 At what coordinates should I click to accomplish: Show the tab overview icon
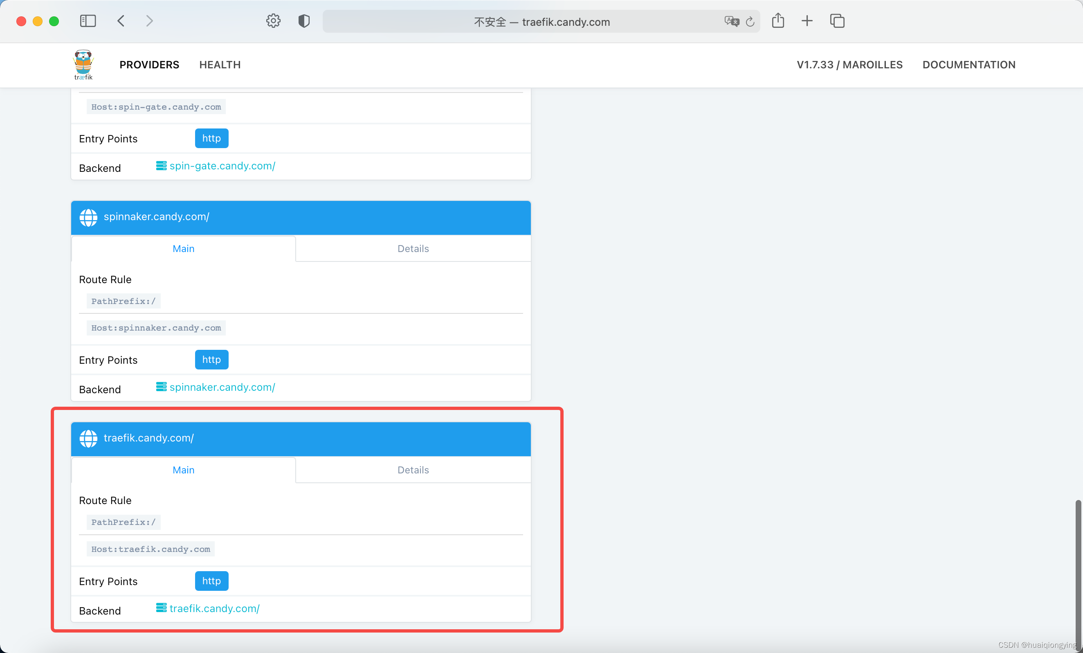[x=837, y=21]
